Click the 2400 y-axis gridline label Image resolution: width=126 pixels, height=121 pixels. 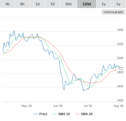coord(120,30)
